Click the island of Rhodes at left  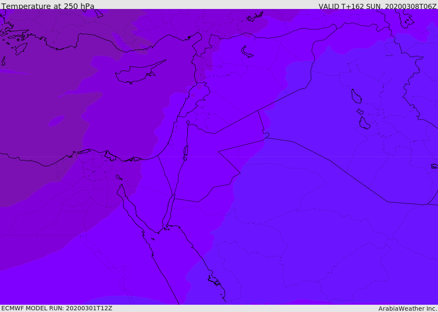click(21, 48)
